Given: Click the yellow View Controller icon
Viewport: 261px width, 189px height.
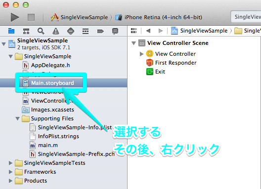Looking at the screenshot, I should point(150,54).
